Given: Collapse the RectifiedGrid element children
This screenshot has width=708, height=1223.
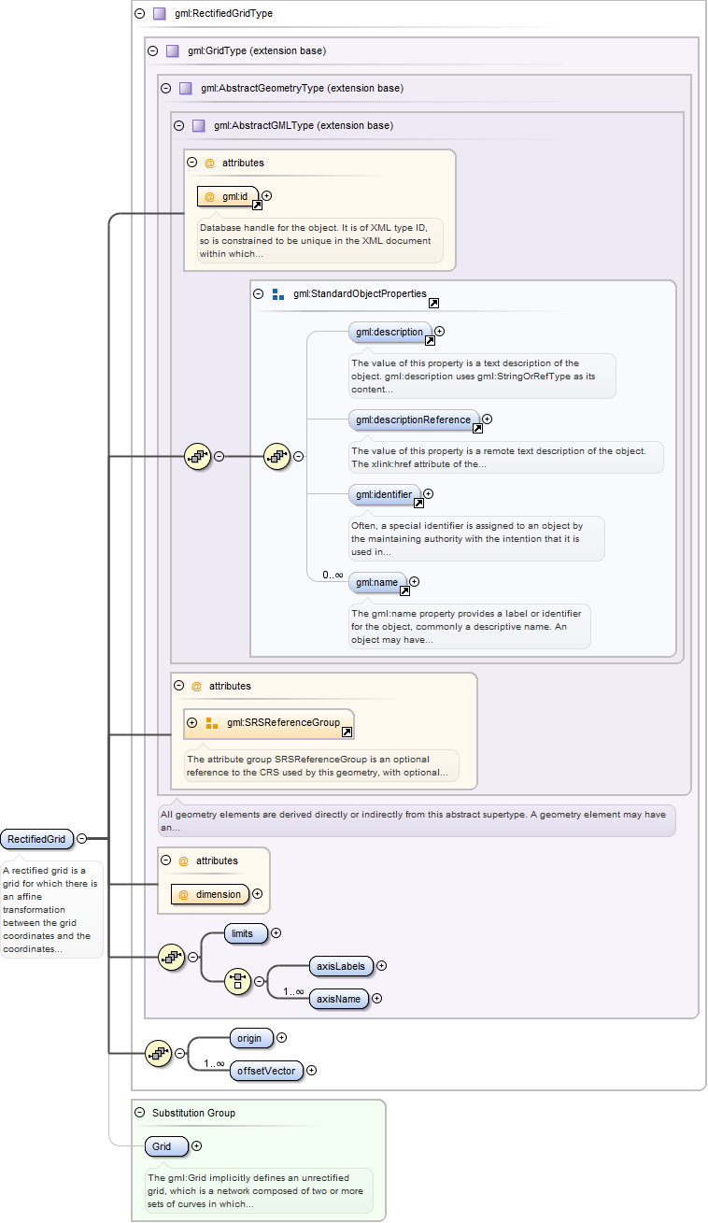Looking at the screenshot, I should pos(82,839).
